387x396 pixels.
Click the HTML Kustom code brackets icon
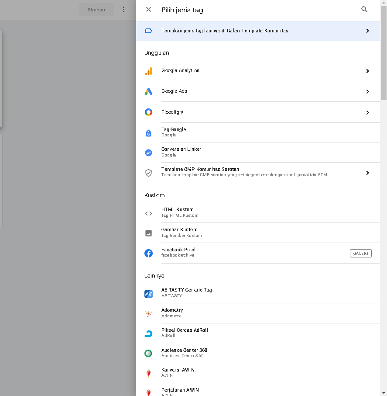148,213
